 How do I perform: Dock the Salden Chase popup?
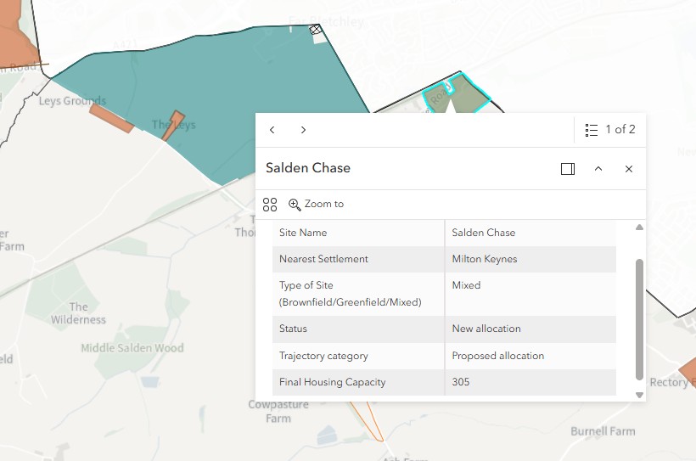click(x=568, y=169)
